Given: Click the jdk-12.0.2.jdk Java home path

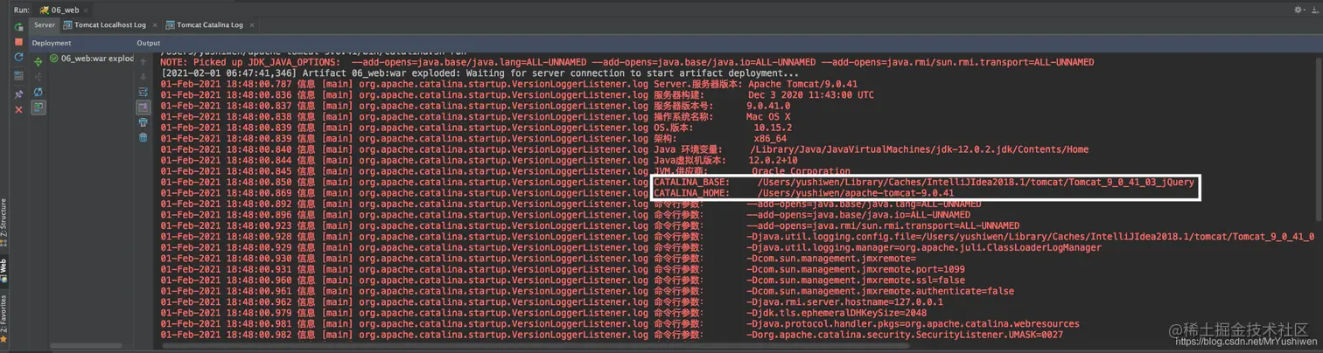Looking at the screenshot, I should (919, 149).
